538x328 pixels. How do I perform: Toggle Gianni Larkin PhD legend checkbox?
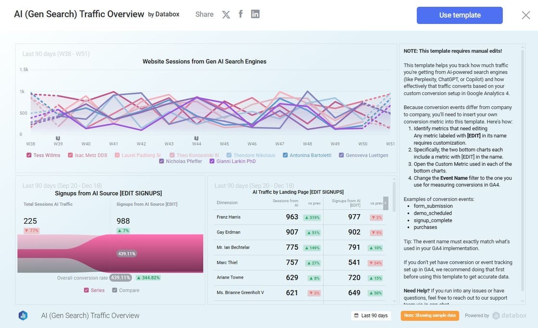click(212, 161)
